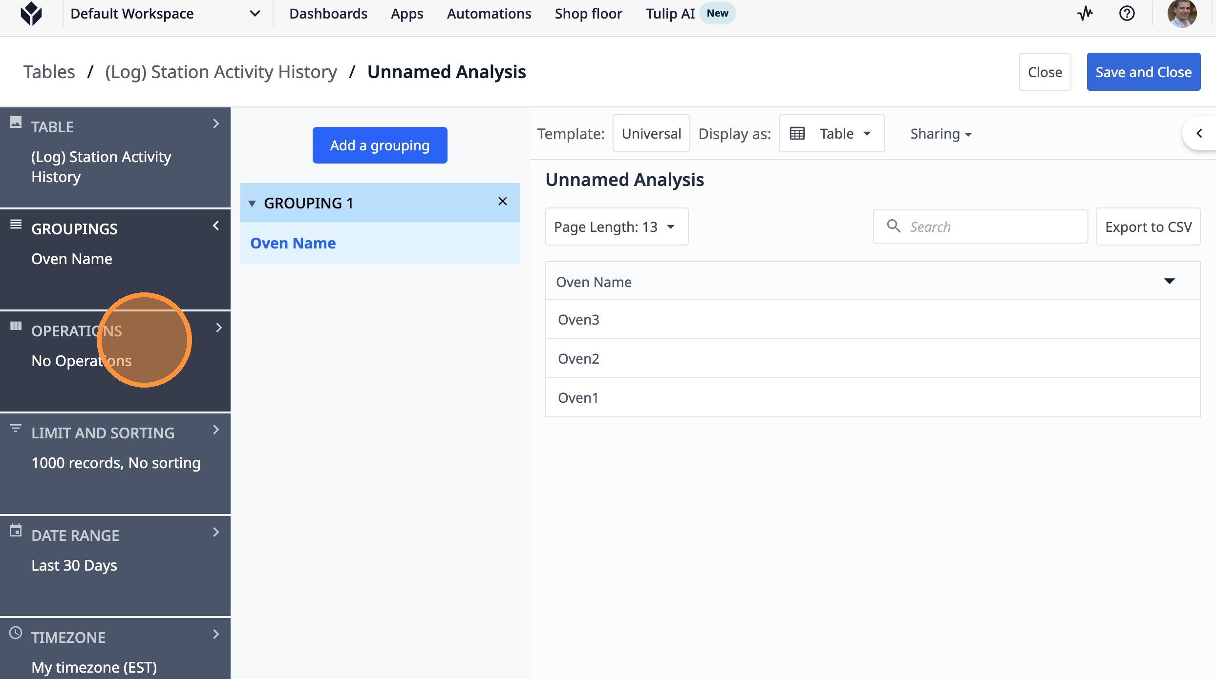Open the Page Length dropdown
The width and height of the screenshot is (1216, 679).
tap(616, 227)
